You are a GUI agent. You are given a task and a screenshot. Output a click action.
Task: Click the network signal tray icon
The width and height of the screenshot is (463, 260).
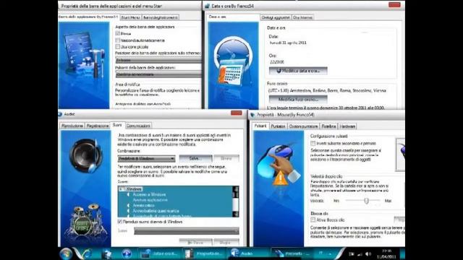[x=360, y=253]
